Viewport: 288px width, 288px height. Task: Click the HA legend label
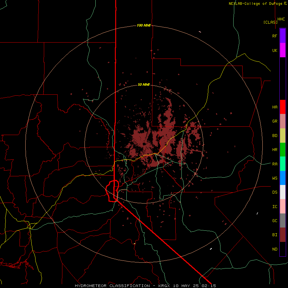275,107
